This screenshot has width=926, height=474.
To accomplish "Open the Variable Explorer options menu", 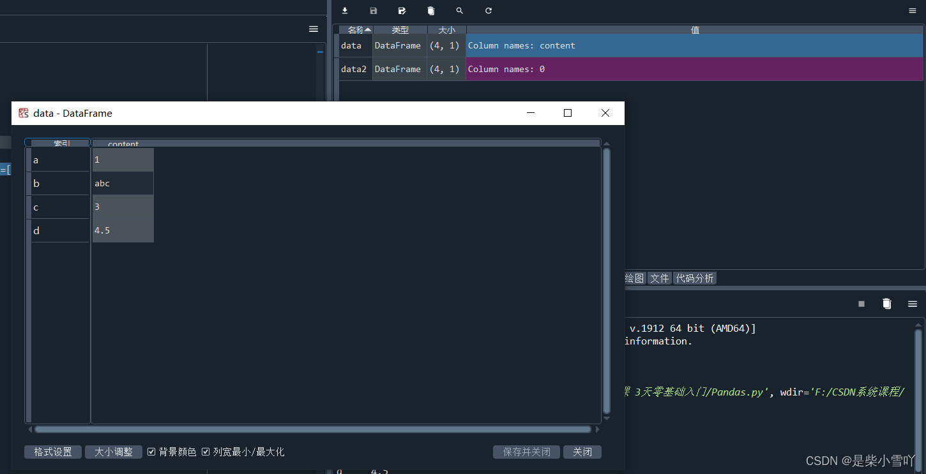I will (x=911, y=10).
